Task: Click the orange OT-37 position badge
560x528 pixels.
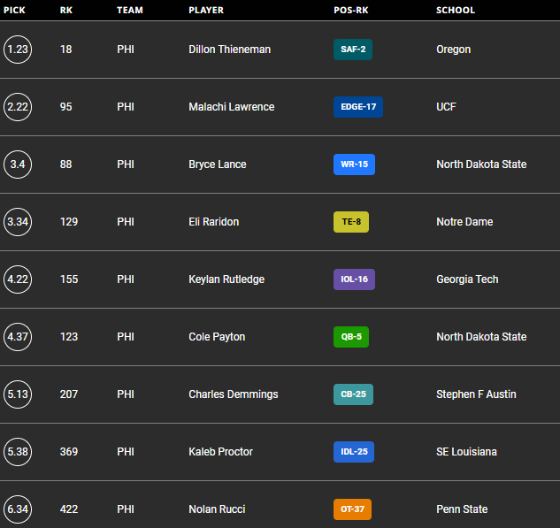Action: 353,509
